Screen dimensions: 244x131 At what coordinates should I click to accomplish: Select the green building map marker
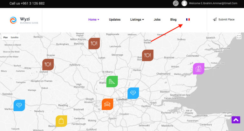pos(112,81)
